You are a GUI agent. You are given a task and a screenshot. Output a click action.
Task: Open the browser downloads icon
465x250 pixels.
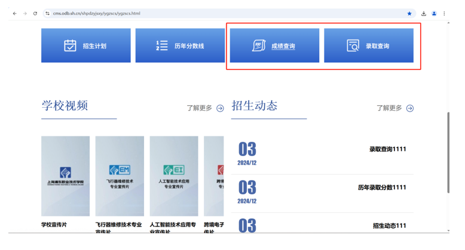424,13
